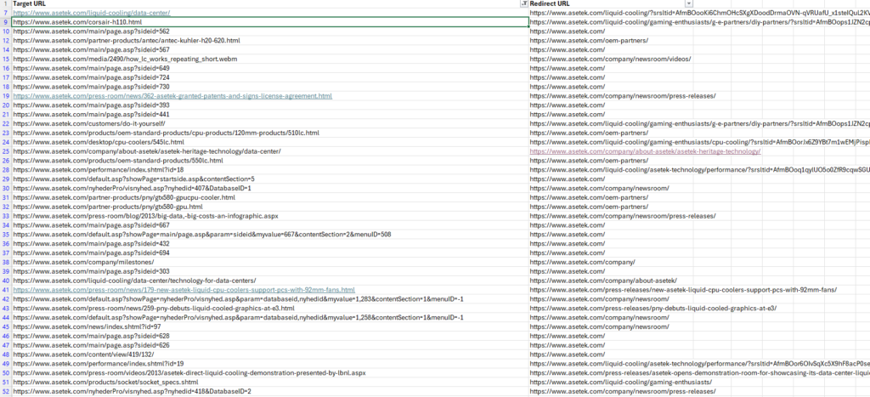This screenshot has width=870, height=397.
Task: Select the antec-kuhler-h20-620.html cell
Action: tap(269, 41)
